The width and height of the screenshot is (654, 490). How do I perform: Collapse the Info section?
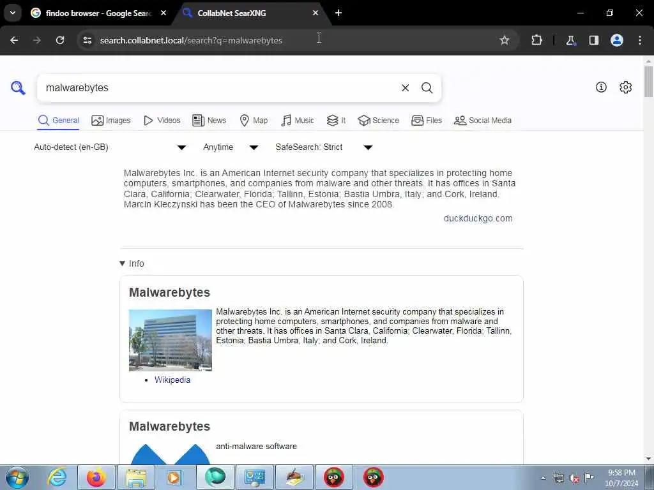tap(132, 264)
